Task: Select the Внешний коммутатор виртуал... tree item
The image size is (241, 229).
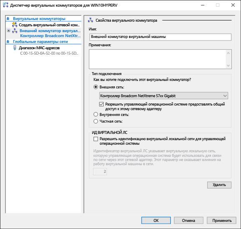Action: coord(50,31)
